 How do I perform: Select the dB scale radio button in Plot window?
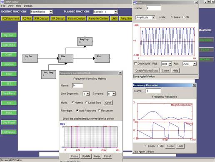tap(184, 17)
